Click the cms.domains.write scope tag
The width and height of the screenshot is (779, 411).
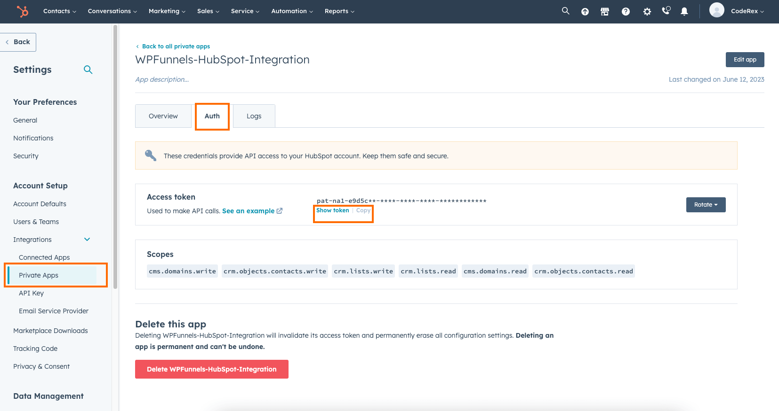tap(182, 271)
